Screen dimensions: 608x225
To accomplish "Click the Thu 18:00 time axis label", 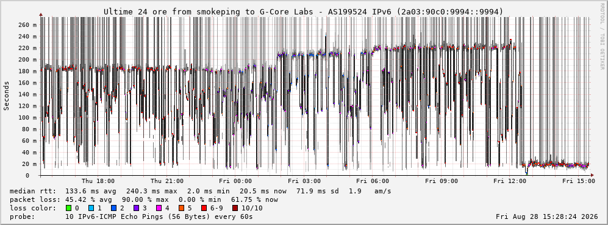I will 98,181.
